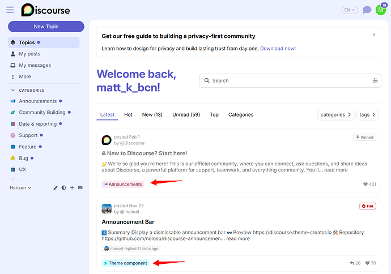391x274 pixels.
Task: Toggle dark mode contrast icon
Action: point(63,187)
